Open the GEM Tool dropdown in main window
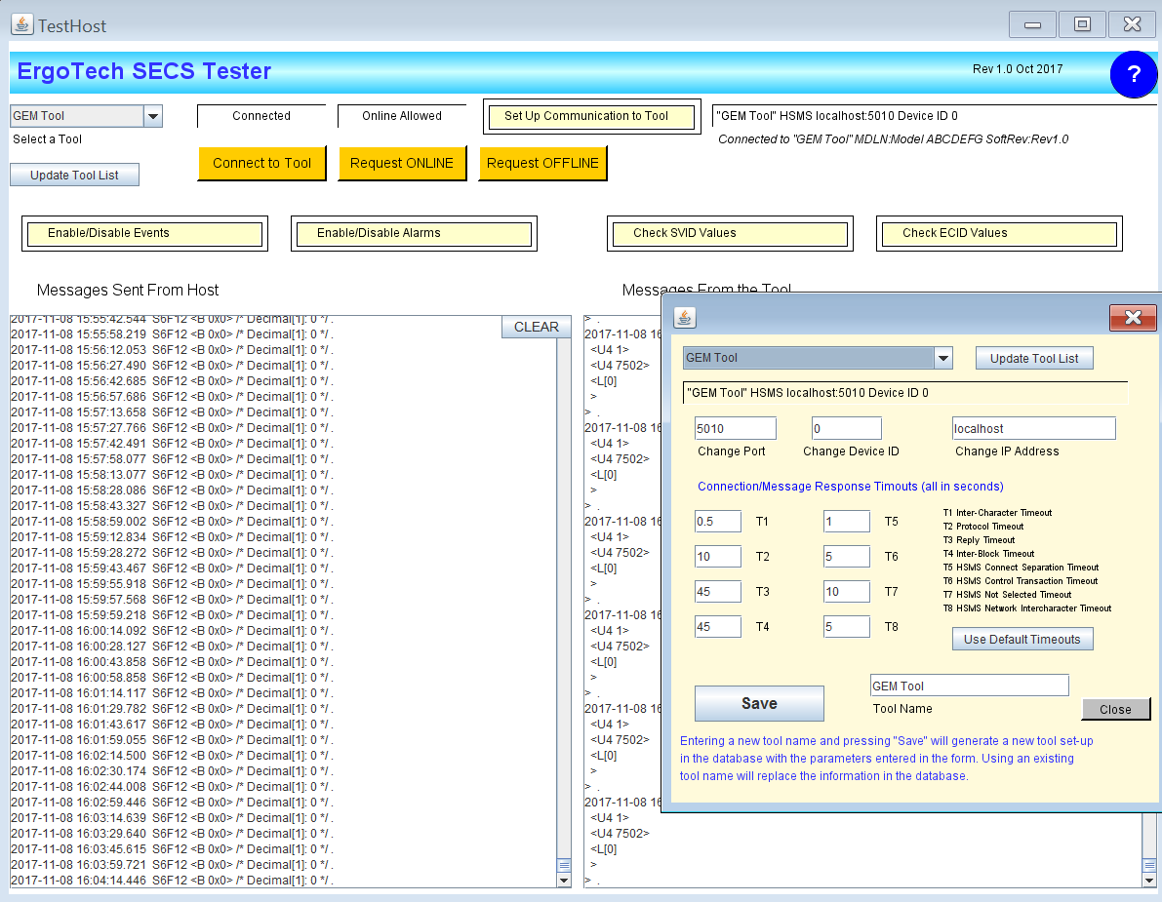The image size is (1162, 902). pyautogui.click(x=153, y=117)
